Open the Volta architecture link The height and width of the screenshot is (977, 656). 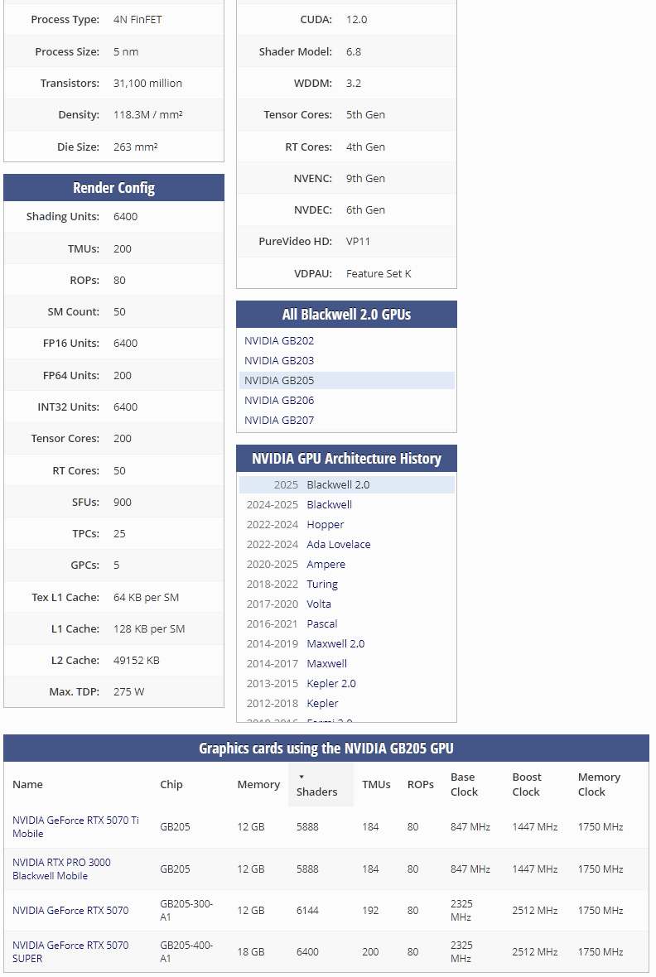[319, 604]
